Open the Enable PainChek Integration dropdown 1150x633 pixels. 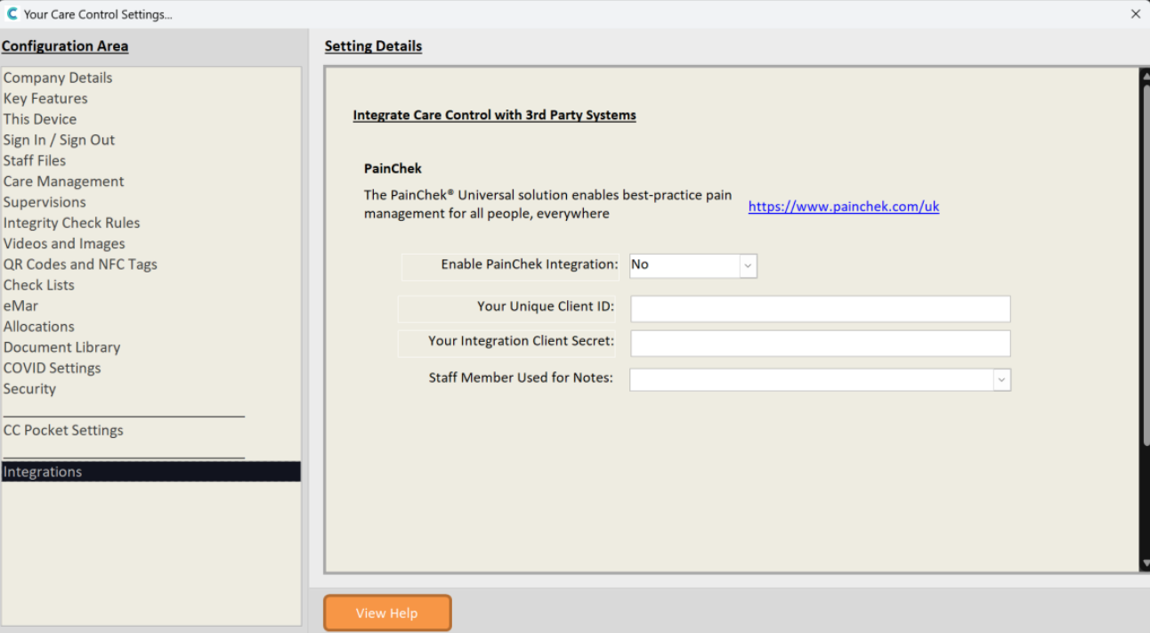(748, 265)
